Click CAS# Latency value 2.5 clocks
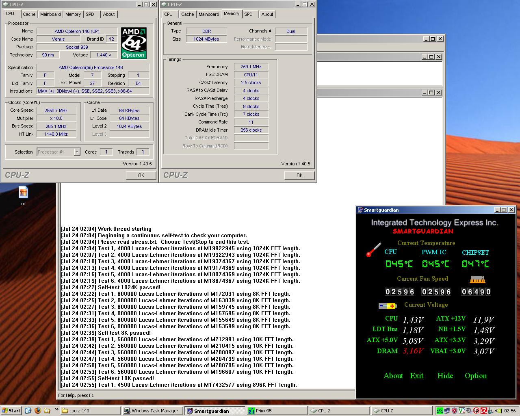Image resolution: width=520 pixels, height=416 pixels. pyautogui.click(x=251, y=82)
